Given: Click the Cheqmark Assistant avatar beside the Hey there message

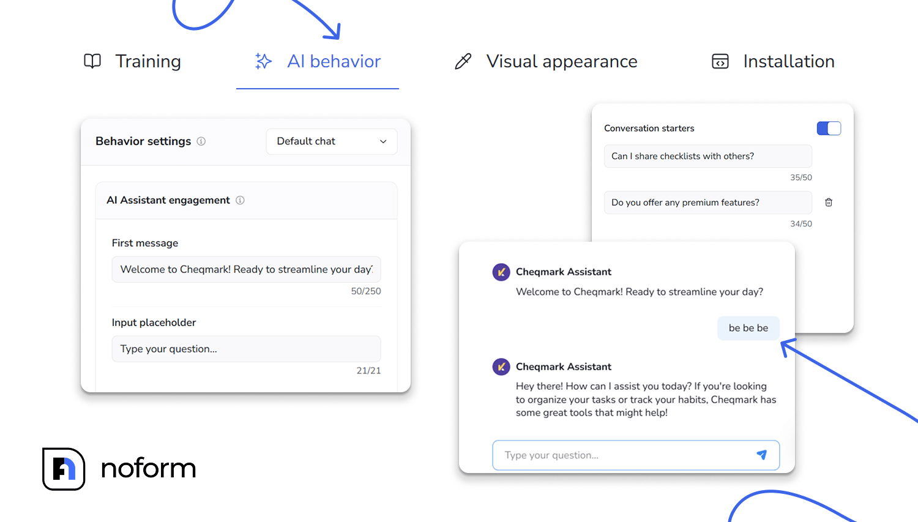Looking at the screenshot, I should pos(501,367).
